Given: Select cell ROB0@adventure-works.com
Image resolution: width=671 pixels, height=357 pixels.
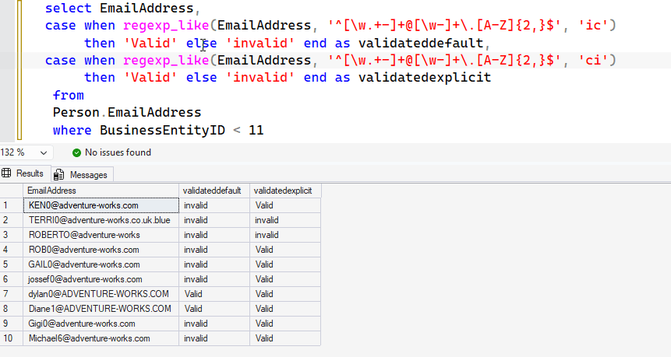Looking at the screenshot, I should click(x=101, y=250).
